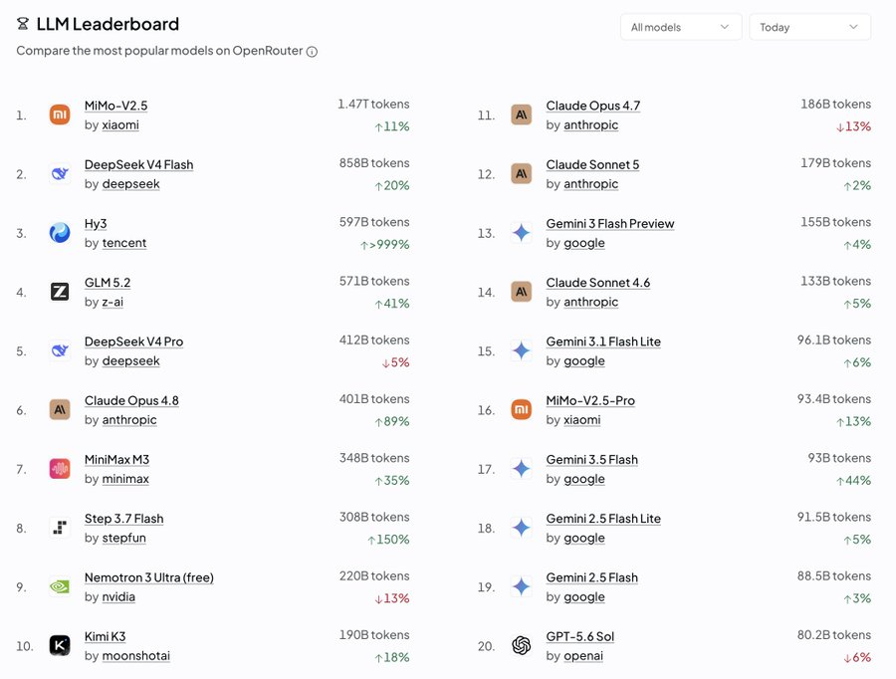896x679 pixels.
Task: Click the Gemini star beside Gemini 2.5 Flash Lite
Action: (521, 528)
